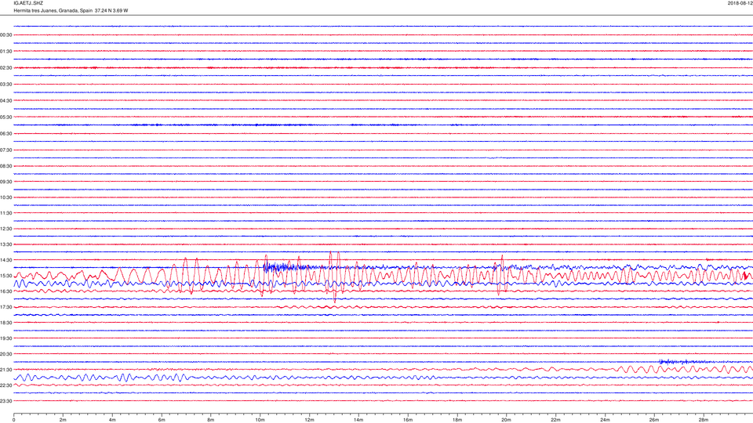Click the 14m tick on the time axis
753x423 pixels.
point(358,420)
